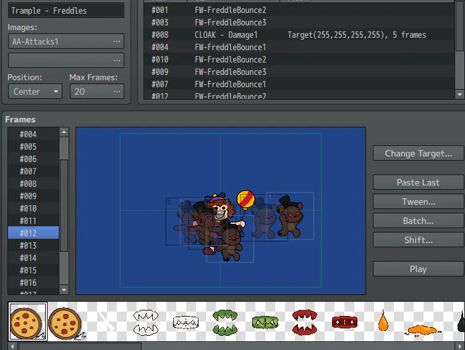Image resolution: width=465 pixels, height=350 pixels.
Task: Click Frames list scroll down arrow
Action: click(x=64, y=290)
